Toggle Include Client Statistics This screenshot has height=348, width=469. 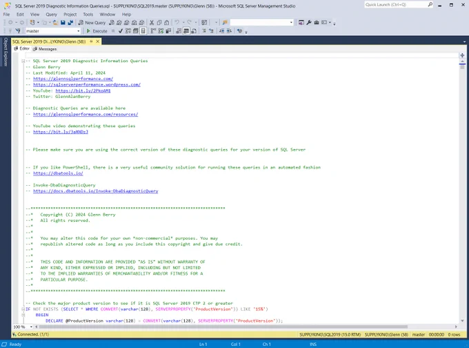(x=168, y=31)
